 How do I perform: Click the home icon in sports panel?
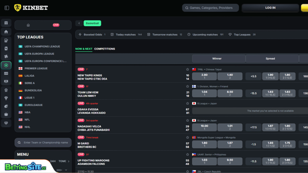(x=28, y=25)
